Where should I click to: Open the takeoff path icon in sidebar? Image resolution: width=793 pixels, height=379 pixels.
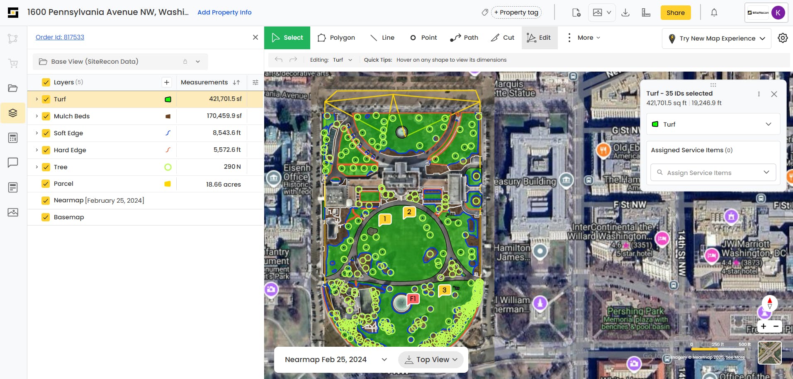tap(13, 38)
